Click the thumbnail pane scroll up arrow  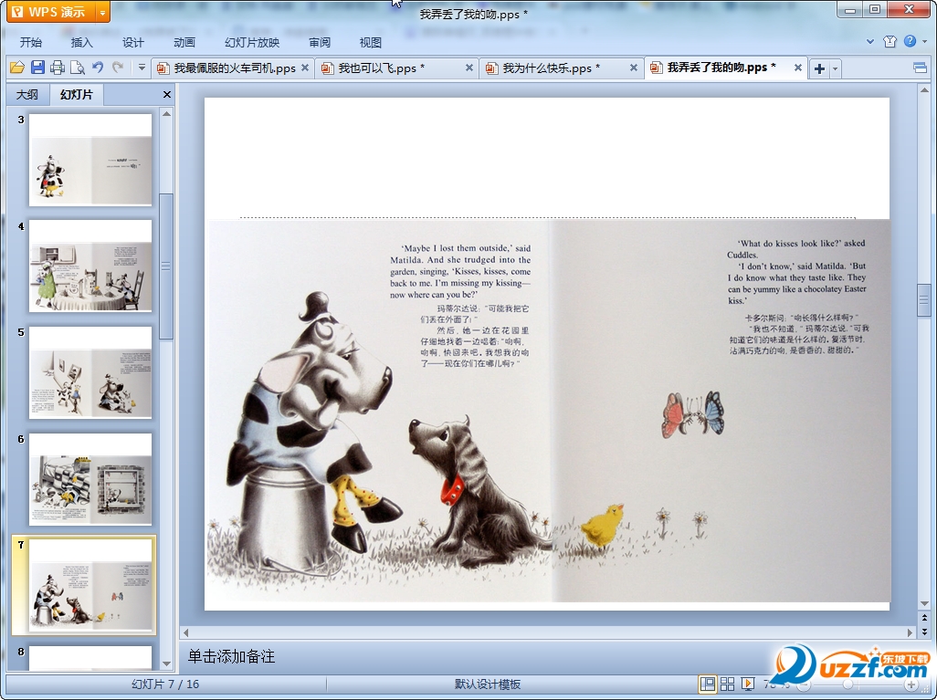tap(167, 113)
